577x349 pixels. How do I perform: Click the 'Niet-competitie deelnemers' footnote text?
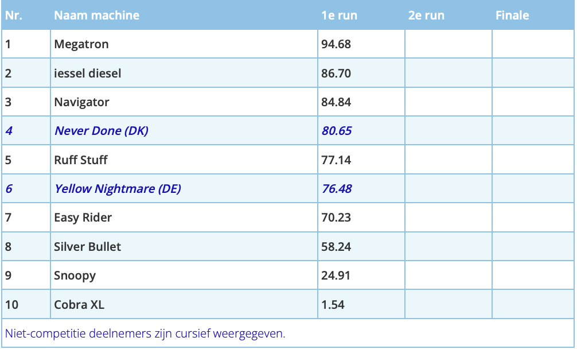145,334
